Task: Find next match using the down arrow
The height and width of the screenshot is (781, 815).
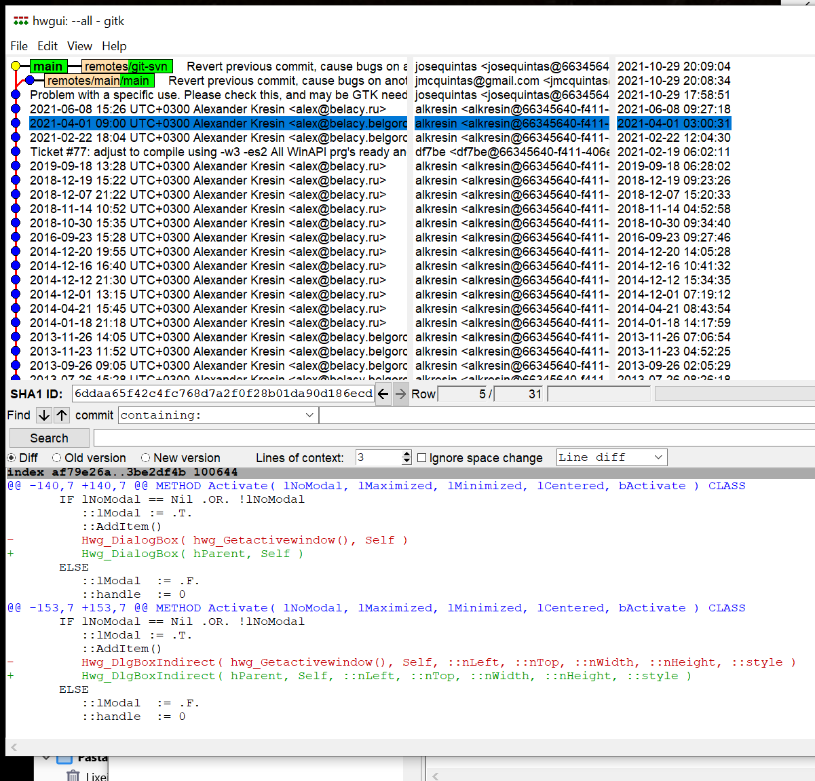Action: point(44,415)
